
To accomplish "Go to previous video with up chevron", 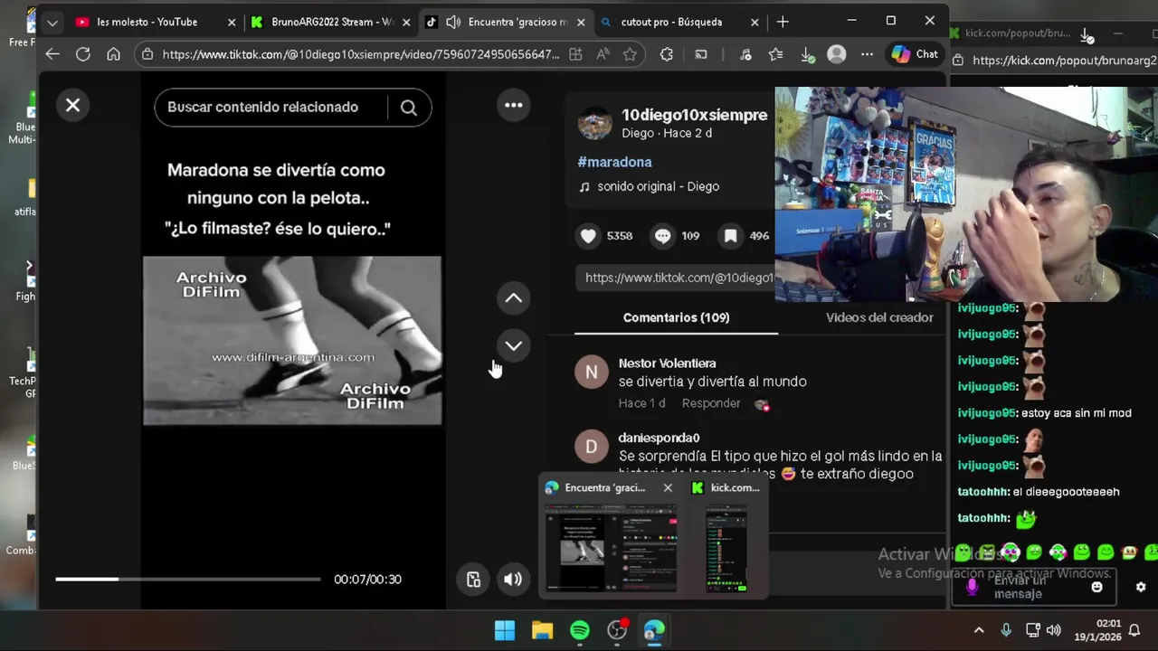I will [513, 297].
